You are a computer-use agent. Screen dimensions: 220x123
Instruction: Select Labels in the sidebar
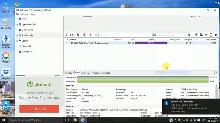[x=25, y=41]
